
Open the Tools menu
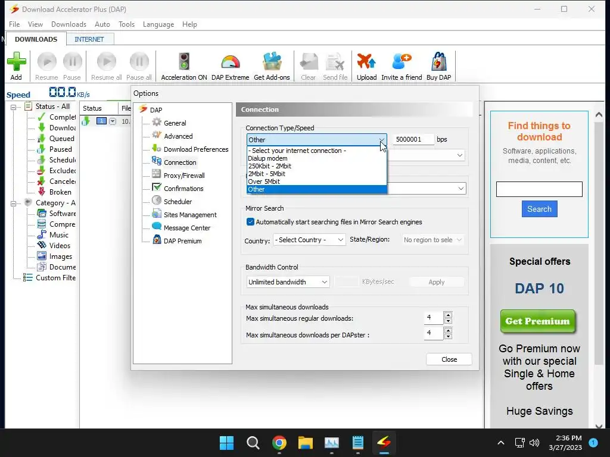(x=126, y=24)
